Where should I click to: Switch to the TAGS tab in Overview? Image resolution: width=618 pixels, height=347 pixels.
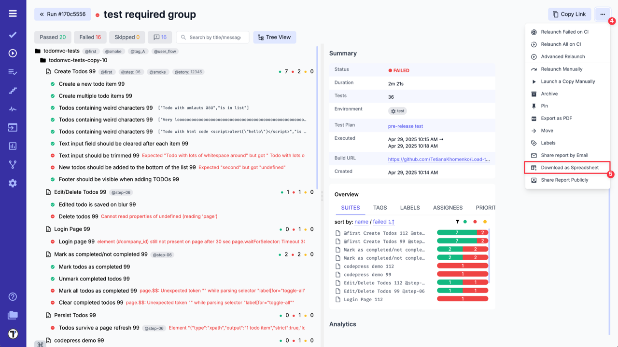[380, 208]
